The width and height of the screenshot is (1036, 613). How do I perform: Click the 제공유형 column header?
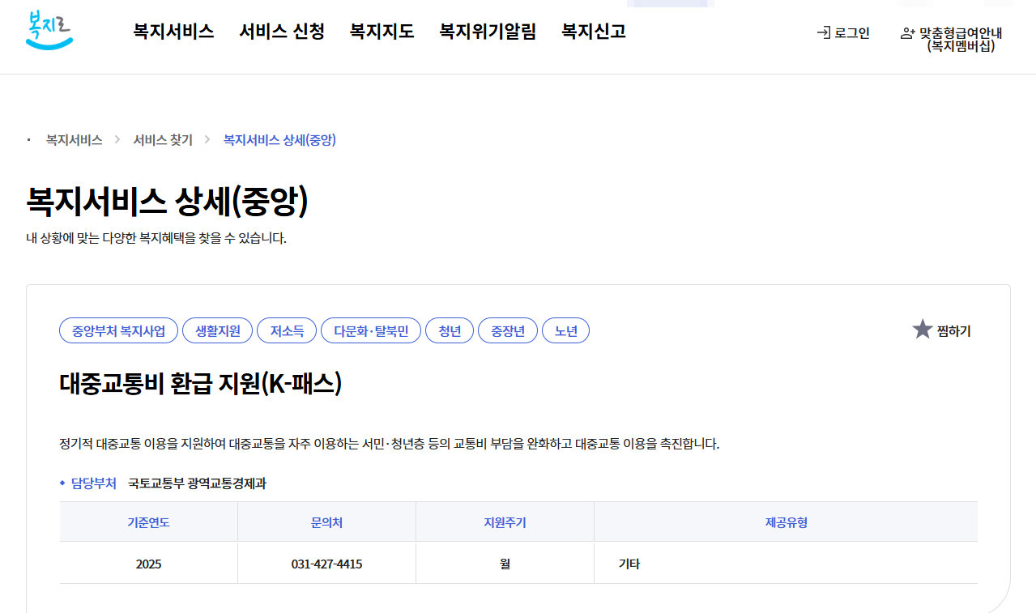[x=786, y=522]
